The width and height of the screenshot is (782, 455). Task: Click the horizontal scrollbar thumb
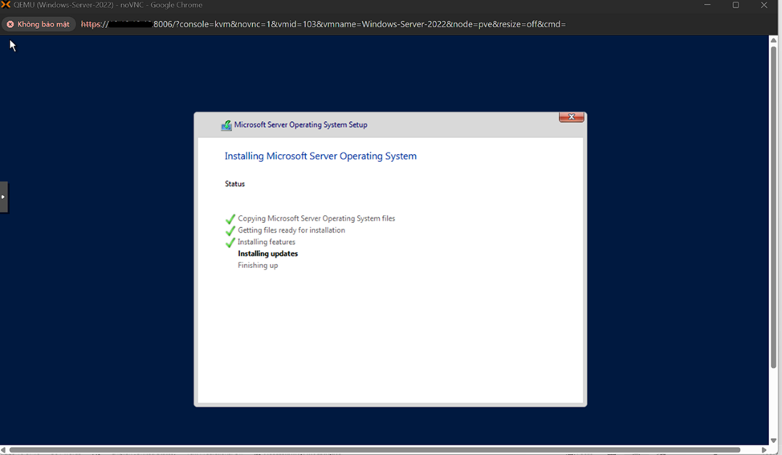[x=374, y=450]
